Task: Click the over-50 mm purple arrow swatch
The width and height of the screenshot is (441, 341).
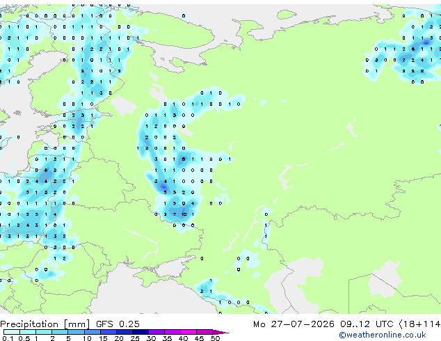Action: pyautogui.click(x=220, y=332)
